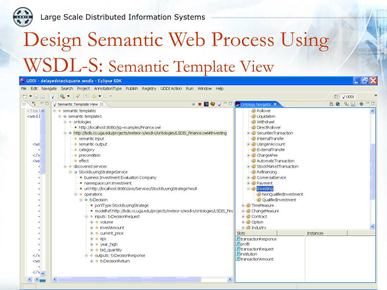Collapse the discovered services node
This screenshot has width=387, height=290.
tap(65, 167)
